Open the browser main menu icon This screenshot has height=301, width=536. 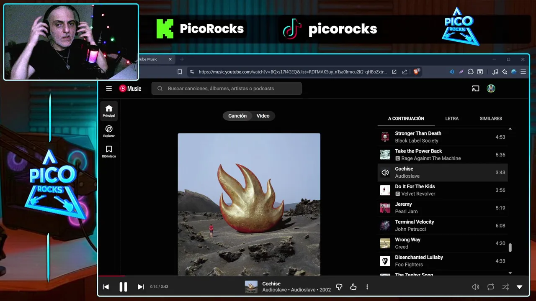point(523,72)
